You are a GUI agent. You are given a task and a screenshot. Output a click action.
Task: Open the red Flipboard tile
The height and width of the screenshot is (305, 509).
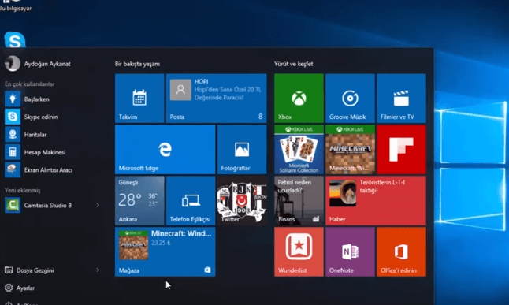pos(401,150)
